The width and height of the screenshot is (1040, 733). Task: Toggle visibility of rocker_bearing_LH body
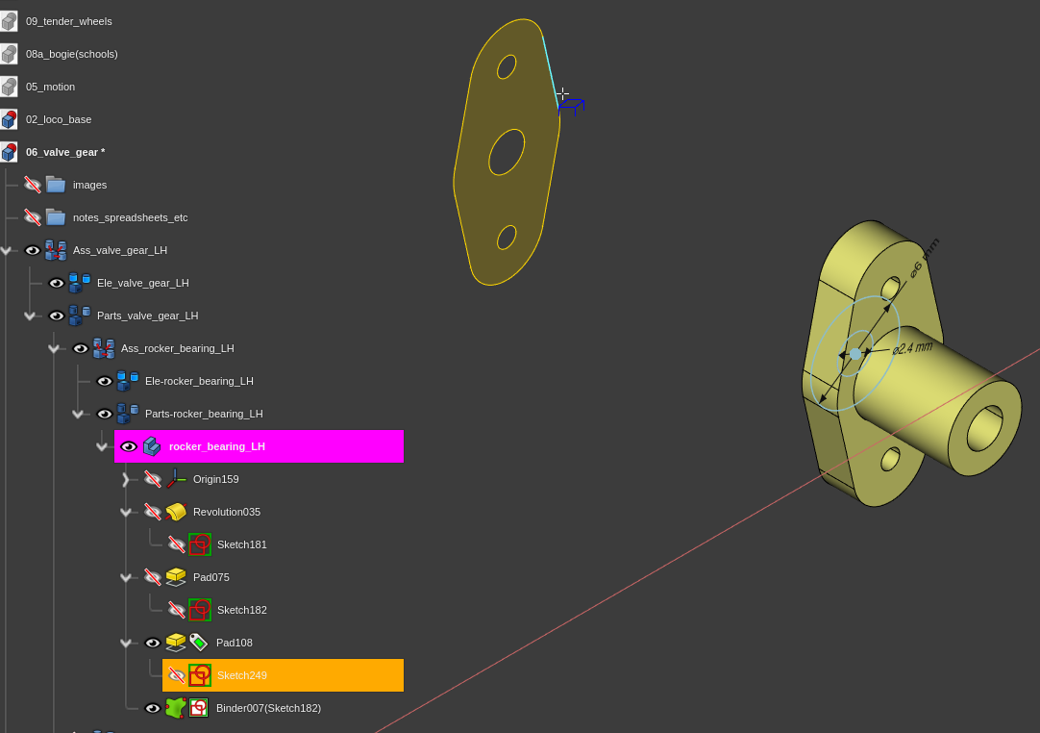point(128,446)
